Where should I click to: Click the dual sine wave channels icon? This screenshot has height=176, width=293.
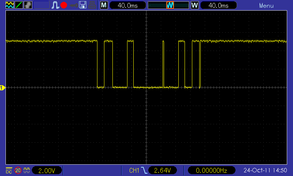pyautogui.click(x=10, y=5)
